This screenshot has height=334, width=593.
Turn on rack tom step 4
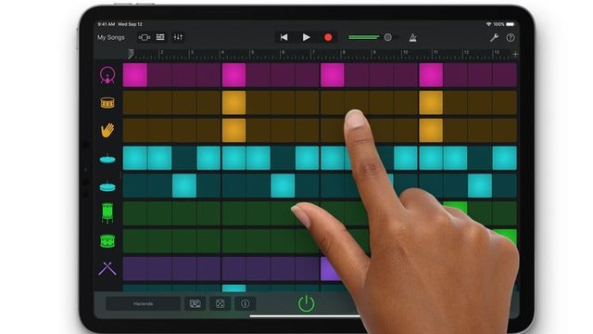pyautogui.click(x=208, y=241)
